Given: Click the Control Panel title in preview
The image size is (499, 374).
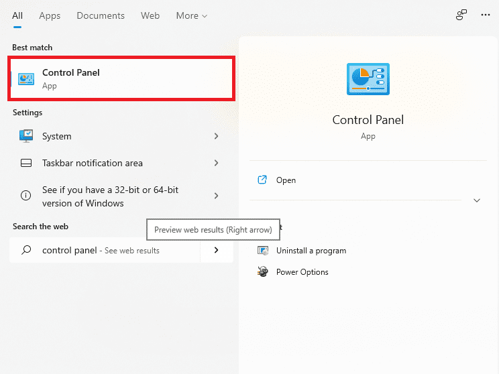Looking at the screenshot, I should (368, 120).
